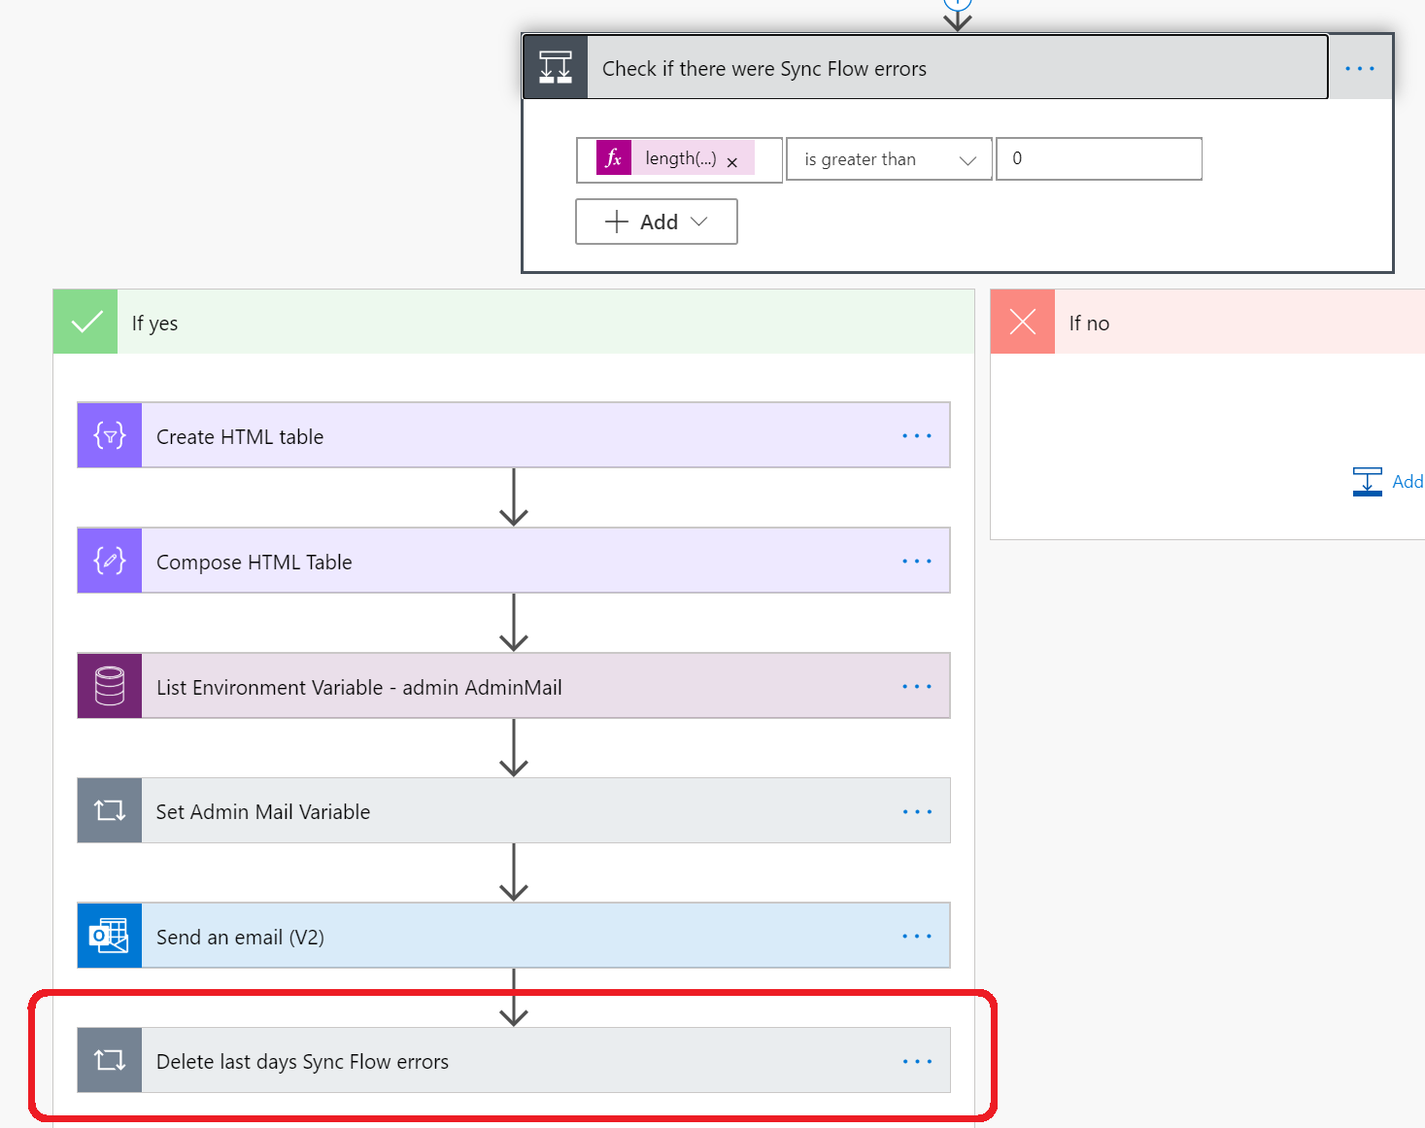Click the green If yes checkmark
This screenshot has width=1425, height=1128.
pyautogui.click(x=85, y=321)
